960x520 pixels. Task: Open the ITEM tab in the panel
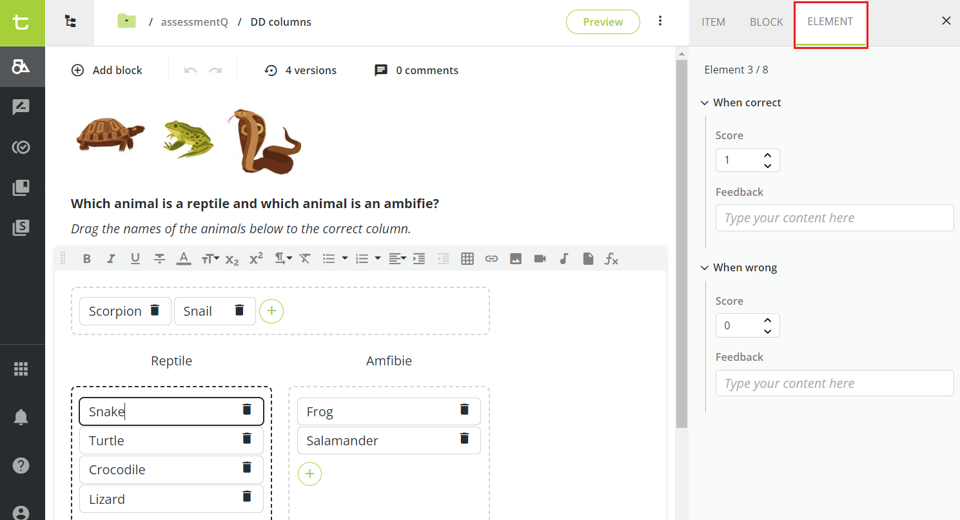[713, 21]
